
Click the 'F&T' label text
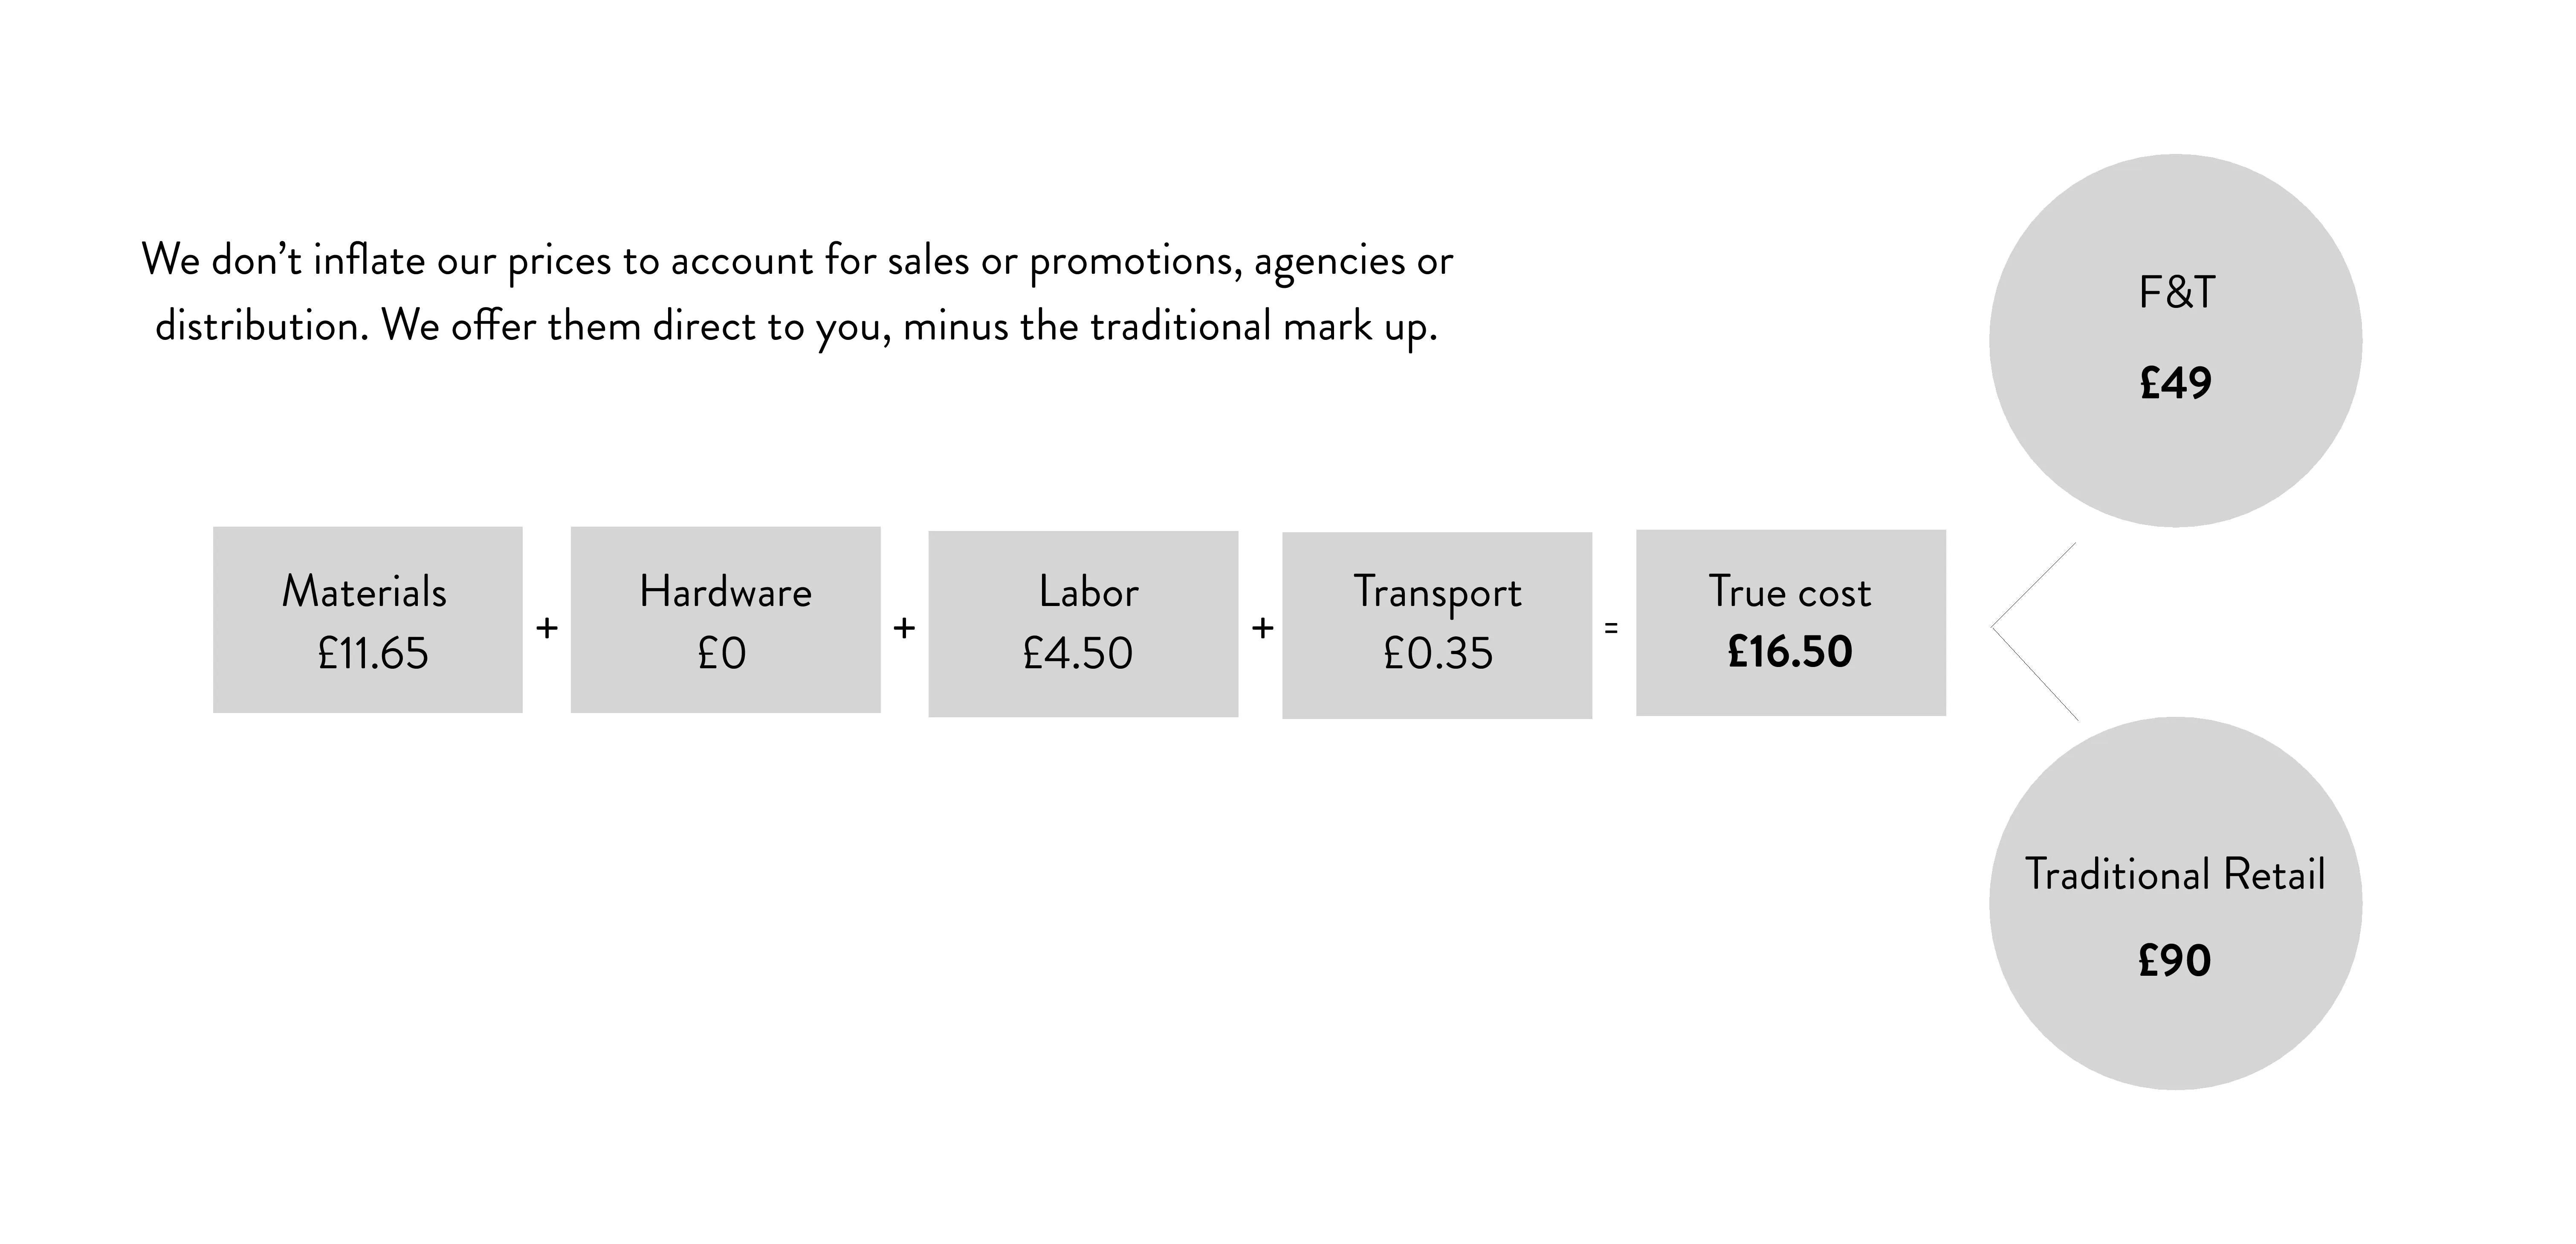pos(2177,292)
